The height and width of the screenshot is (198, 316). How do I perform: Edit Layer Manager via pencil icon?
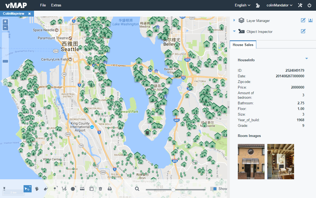(303, 20)
